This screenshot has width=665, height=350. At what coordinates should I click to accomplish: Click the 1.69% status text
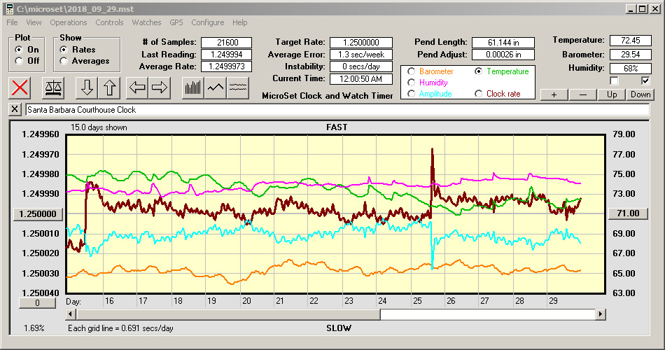(x=34, y=328)
